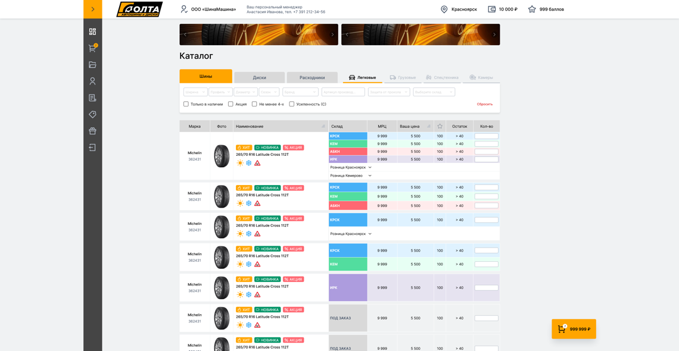Enable the Усиленность (С) checkbox
The image size is (679, 351).
pyautogui.click(x=291, y=104)
